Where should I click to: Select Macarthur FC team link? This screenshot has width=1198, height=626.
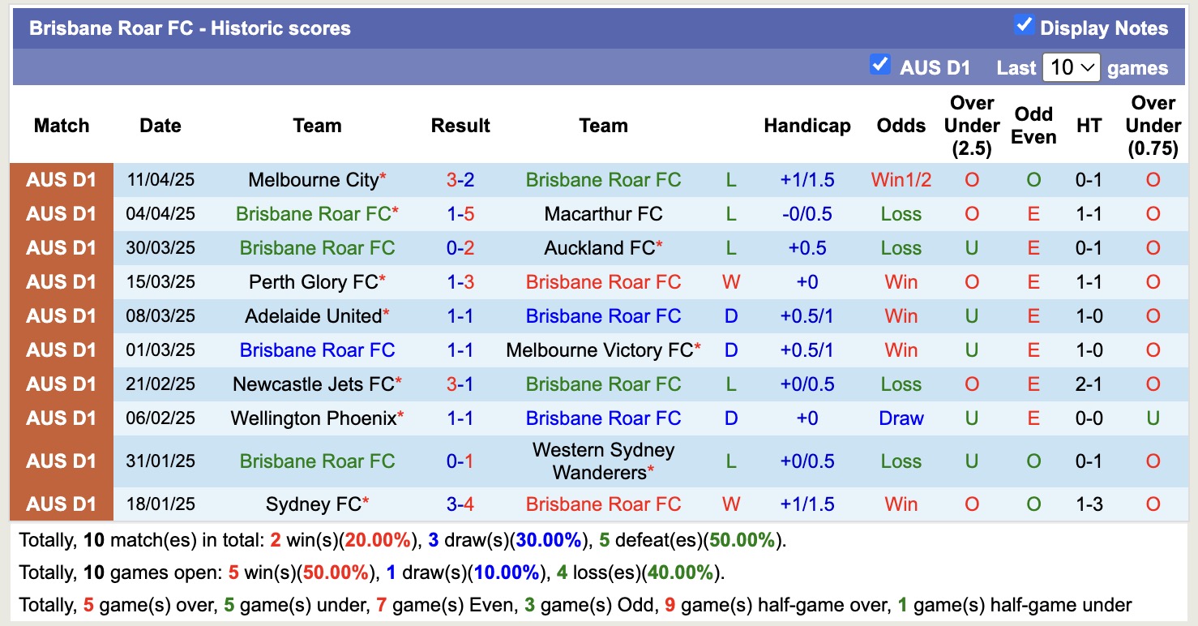(x=603, y=213)
